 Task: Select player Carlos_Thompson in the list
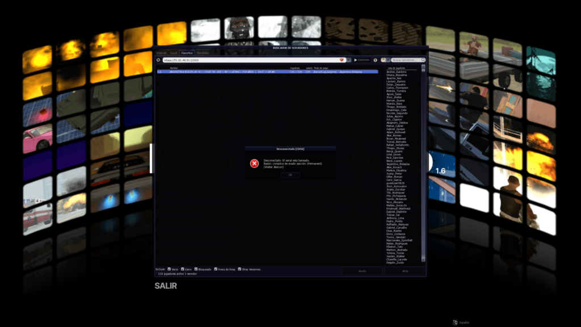click(x=397, y=88)
